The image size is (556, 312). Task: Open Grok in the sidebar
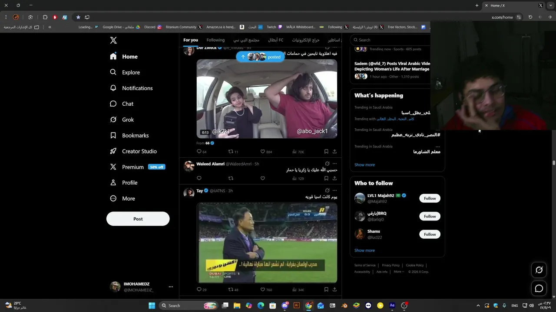coord(122,120)
